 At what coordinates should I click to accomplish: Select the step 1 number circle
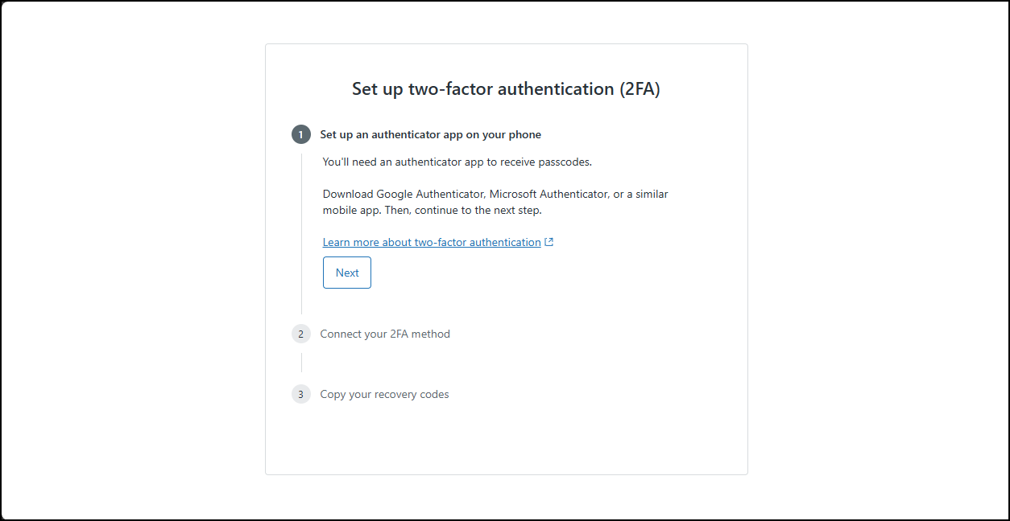tap(301, 134)
